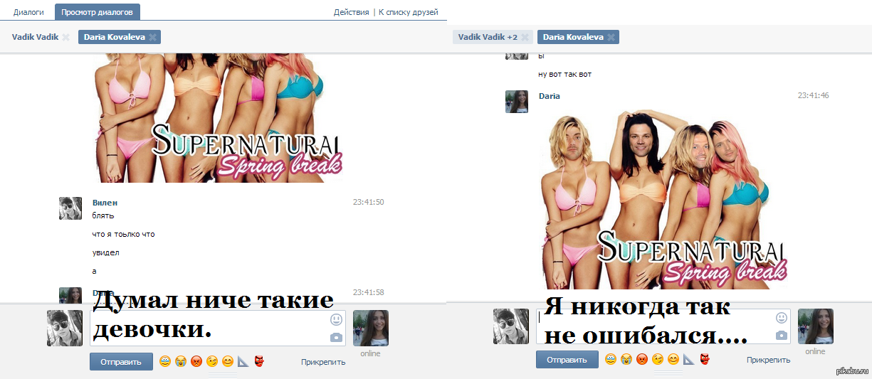Insert winking emoji in left chat window
Image resolution: width=872 pixels, height=379 pixels.
(211, 361)
